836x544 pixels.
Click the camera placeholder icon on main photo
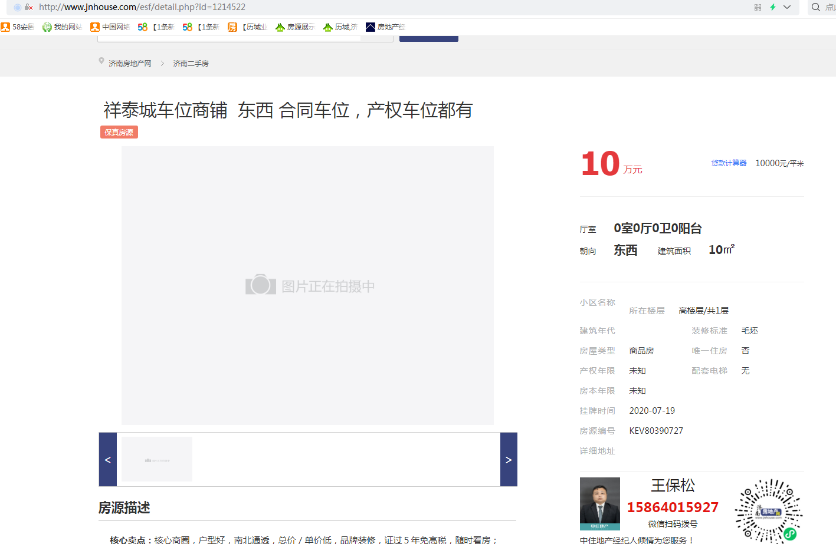coord(260,285)
